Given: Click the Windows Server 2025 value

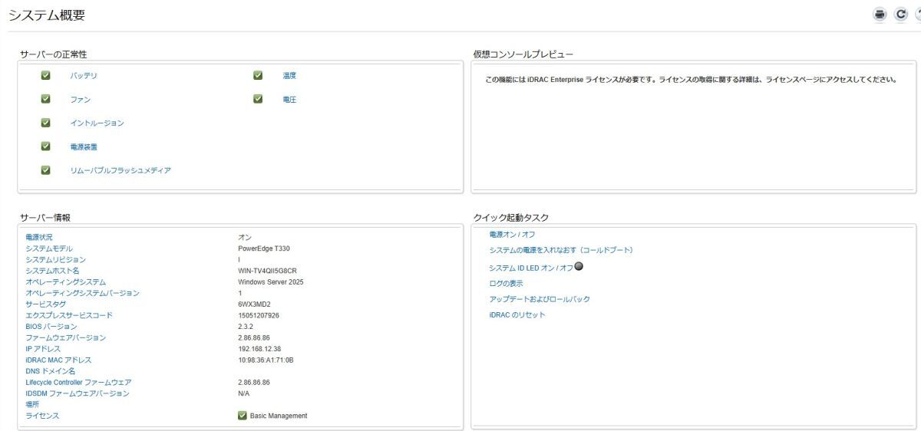Looking at the screenshot, I should (271, 282).
